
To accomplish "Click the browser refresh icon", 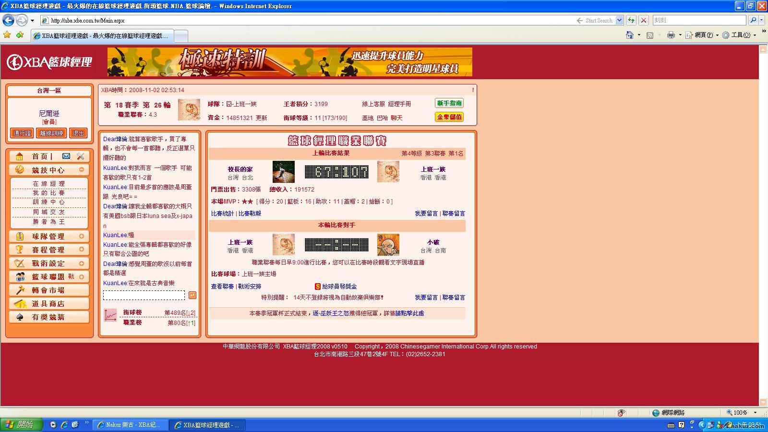I will click(x=631, y=20).
